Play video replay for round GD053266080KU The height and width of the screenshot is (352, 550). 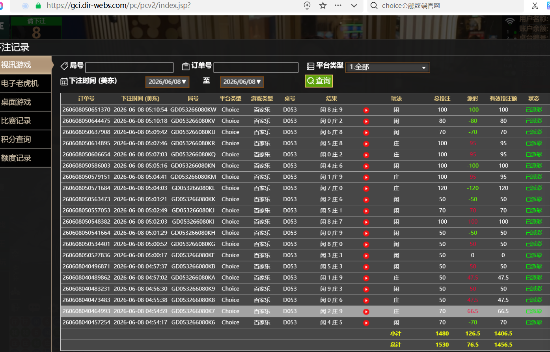tap(366, 133)
